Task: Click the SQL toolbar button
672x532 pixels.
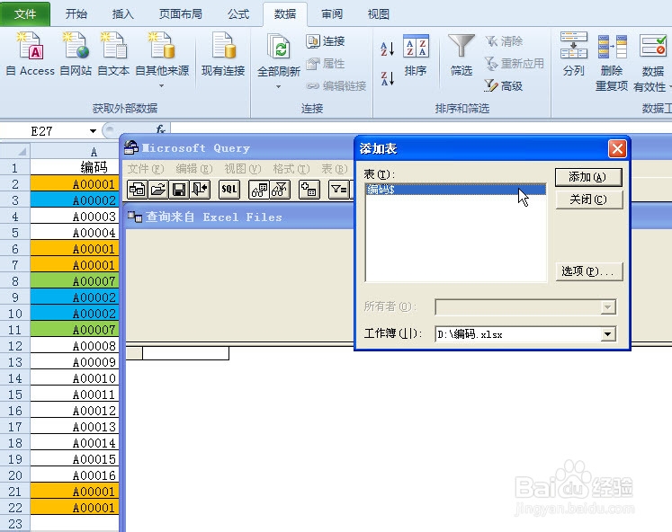Action: pos(228,190)
